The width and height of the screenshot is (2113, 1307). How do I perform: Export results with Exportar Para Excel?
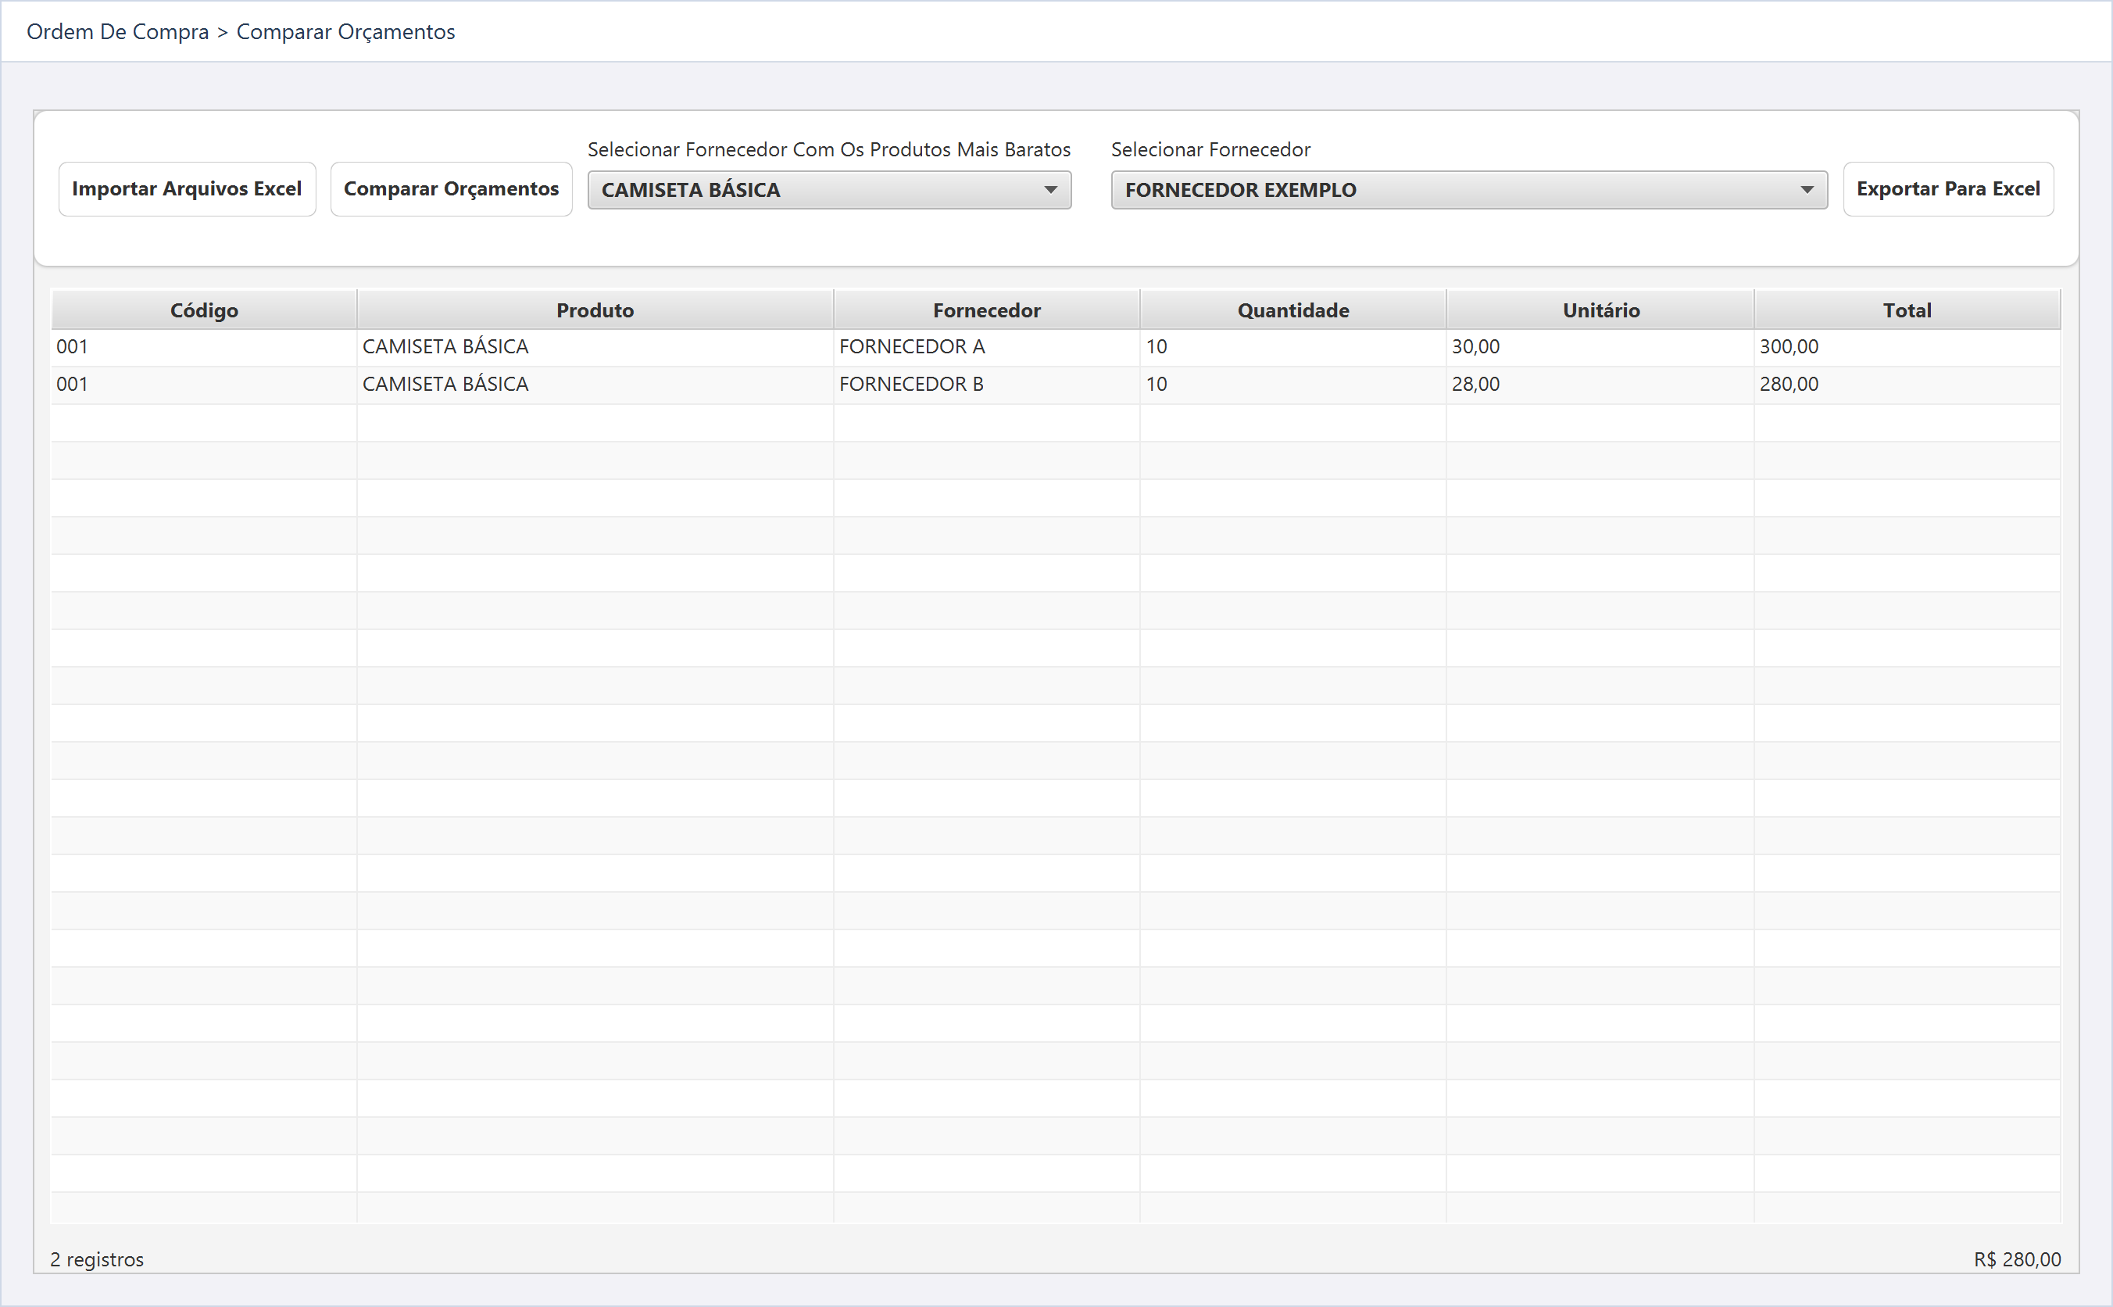[1948, 188]
